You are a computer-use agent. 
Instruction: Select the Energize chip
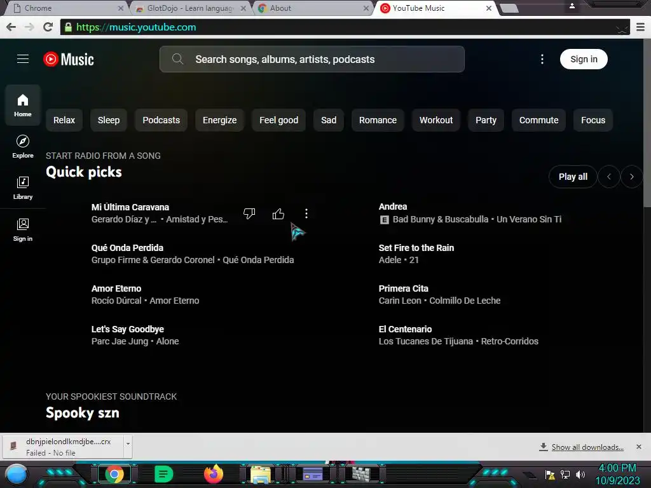tap(219, 120)
